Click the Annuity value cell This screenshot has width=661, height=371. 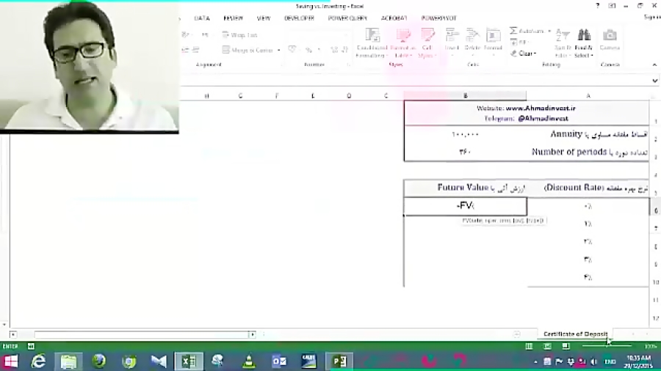[x=465, y=135]
